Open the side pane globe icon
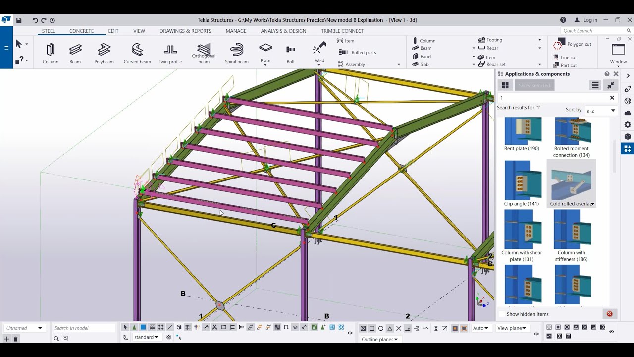 pos(628,101)
